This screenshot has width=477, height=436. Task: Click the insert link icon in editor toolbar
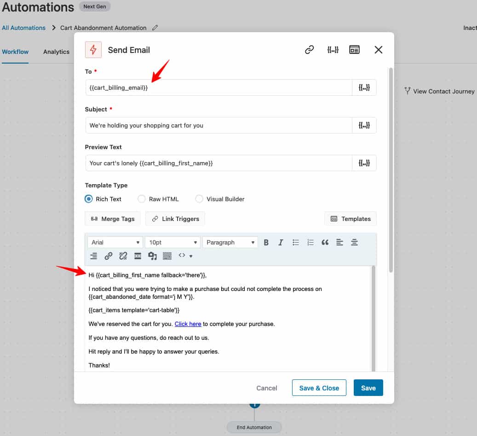[108, 256]
